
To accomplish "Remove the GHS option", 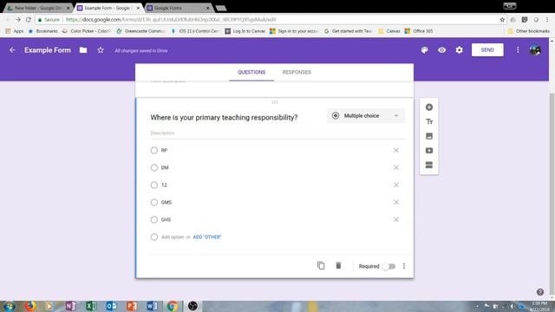I will [x=396, y=219].
